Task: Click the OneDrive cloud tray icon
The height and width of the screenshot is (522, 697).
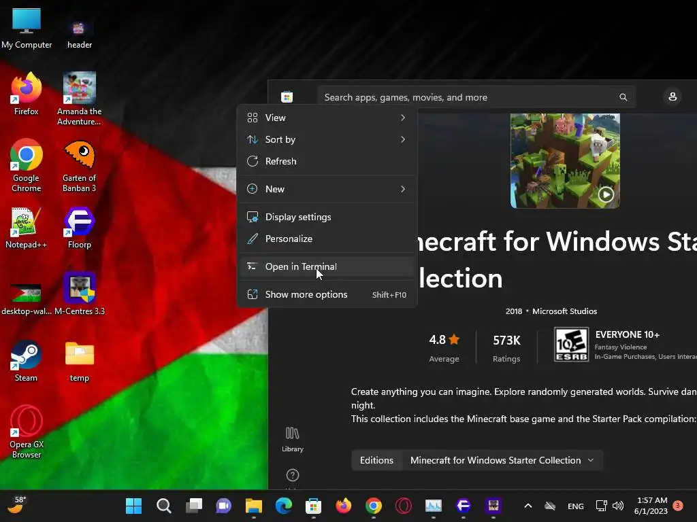Action: (550, 506)
